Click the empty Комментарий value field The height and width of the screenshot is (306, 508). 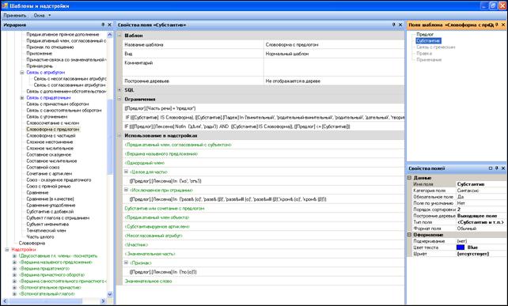click(x=334, y=67)
